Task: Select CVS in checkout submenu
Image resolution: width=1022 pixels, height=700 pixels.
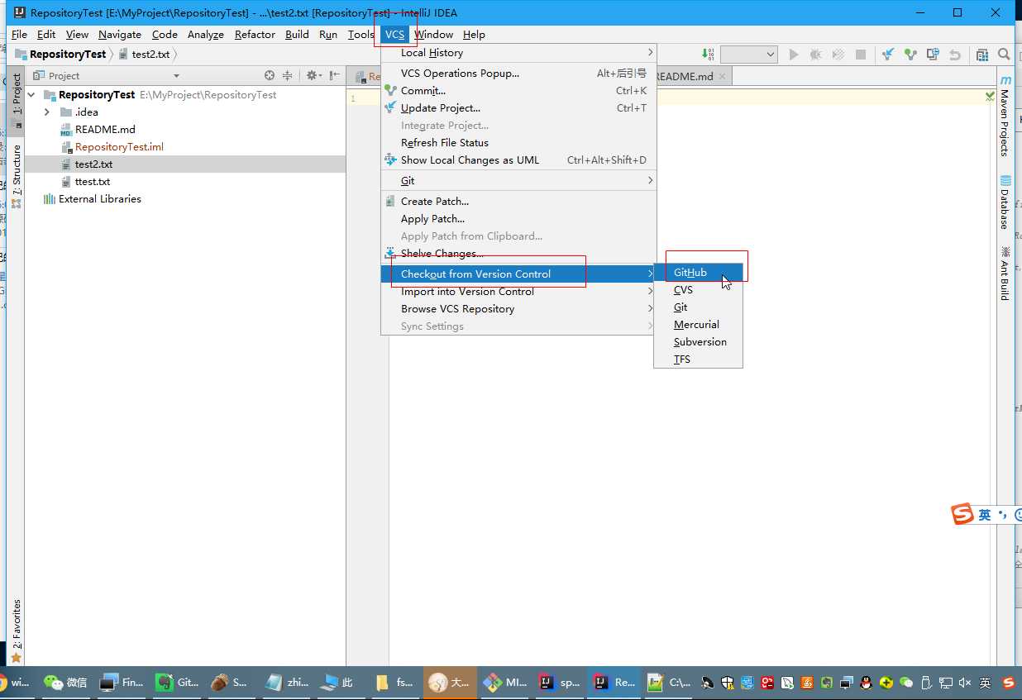Action: (x=698, y=290)
